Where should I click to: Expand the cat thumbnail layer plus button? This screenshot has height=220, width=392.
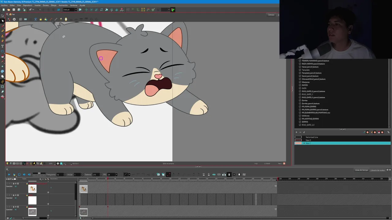pos(48,192)
